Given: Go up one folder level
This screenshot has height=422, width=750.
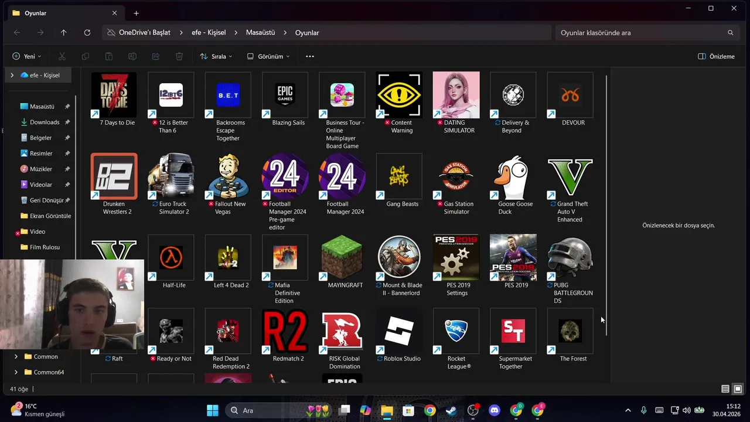Looking at the screenshot, I should click(64, 33).
